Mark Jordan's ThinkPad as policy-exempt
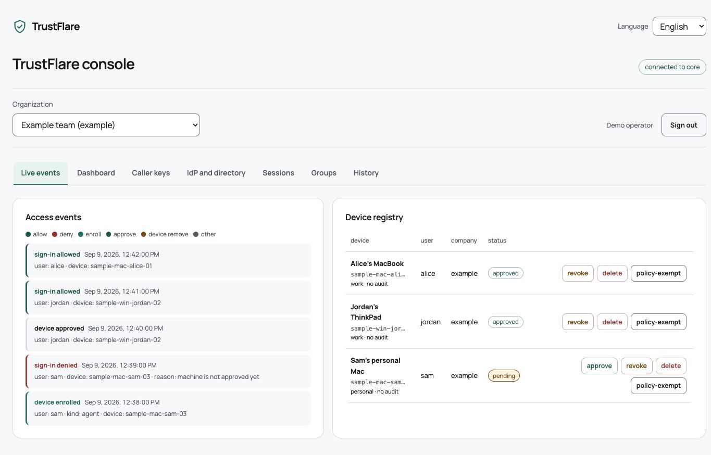The height and width of the screenshot is (455, 711). (x=658, y=322)
